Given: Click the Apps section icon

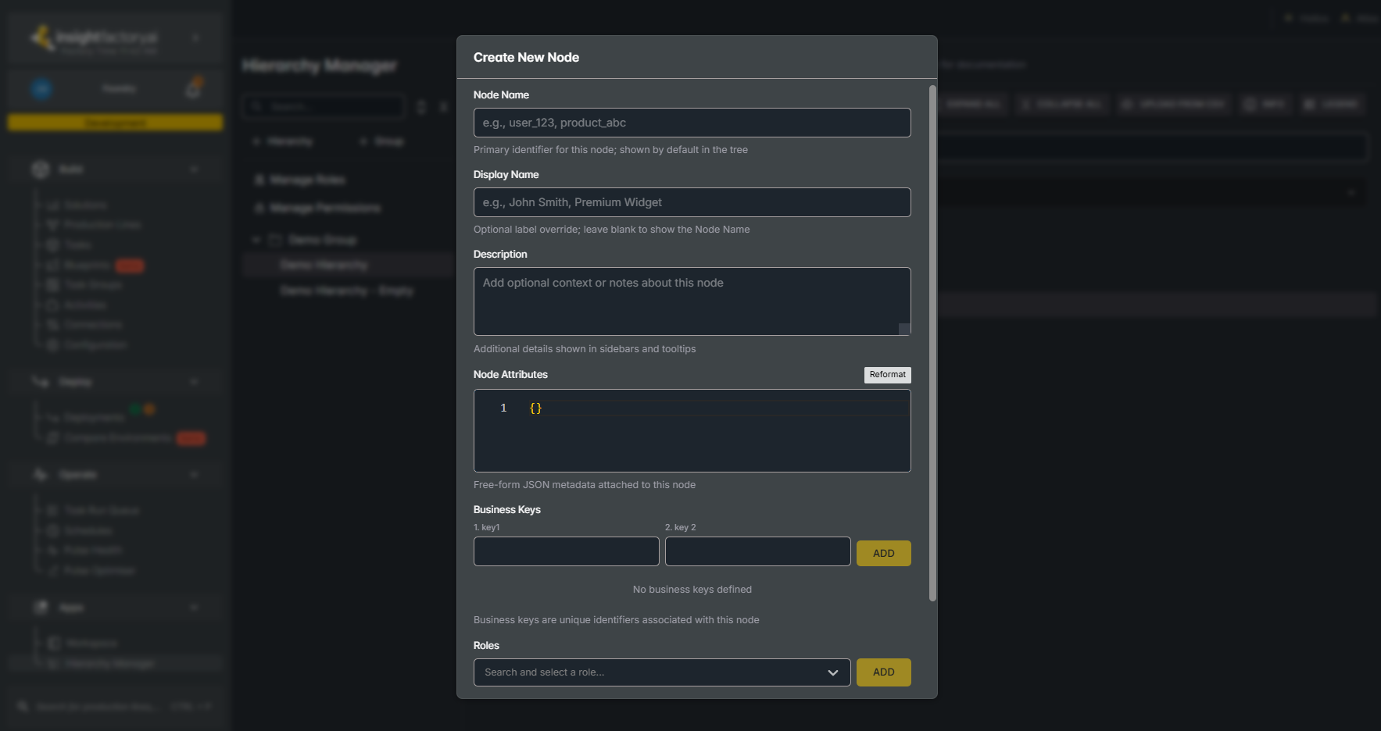Looking at the screenshot, I should click(x=40, y=608).
